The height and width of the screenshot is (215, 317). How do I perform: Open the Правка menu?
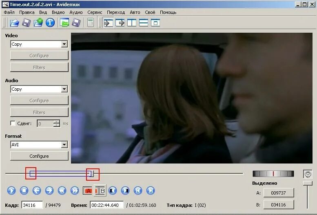(27, 12)
